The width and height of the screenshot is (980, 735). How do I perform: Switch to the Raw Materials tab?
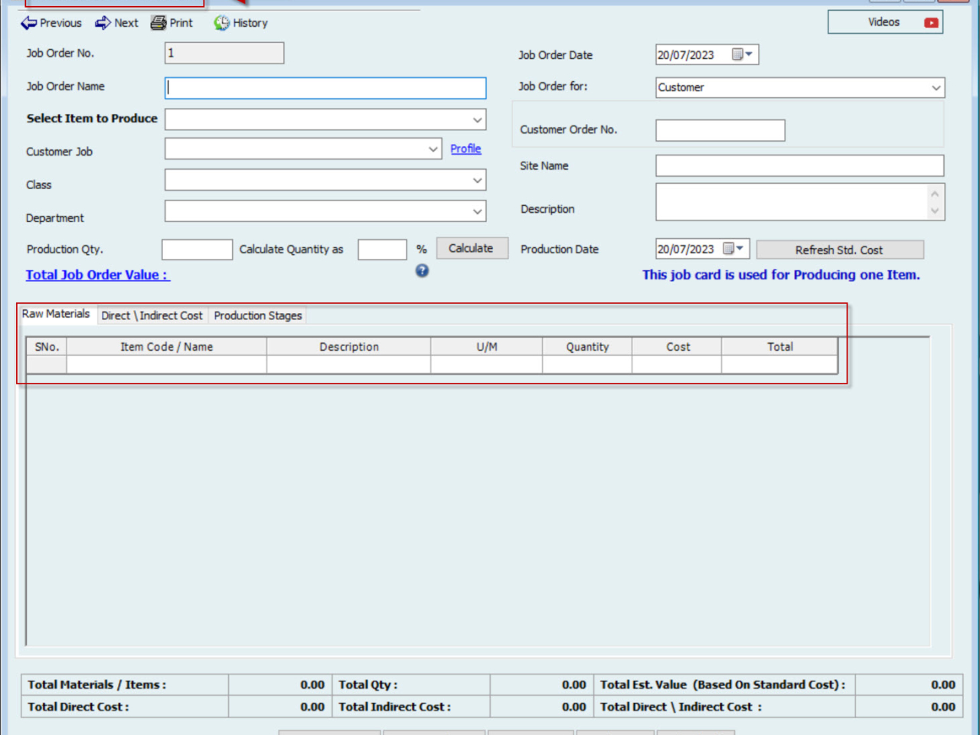[x=56, y=314]
